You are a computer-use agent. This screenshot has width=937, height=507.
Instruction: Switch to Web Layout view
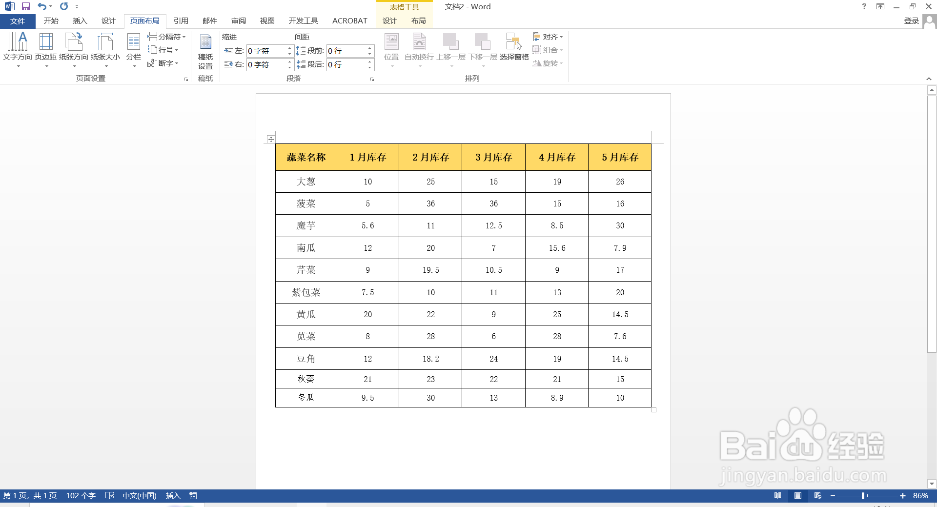point(818,496)
